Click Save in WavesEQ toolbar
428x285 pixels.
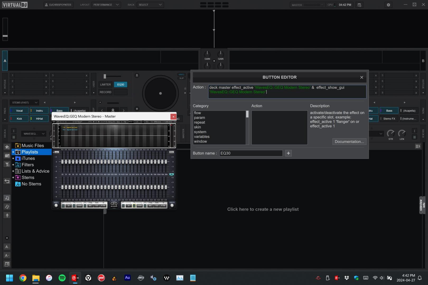click(x=118, y=122)
